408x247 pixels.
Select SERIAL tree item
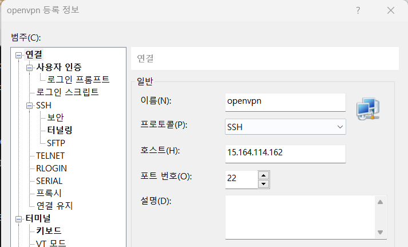(x=49, y=181)
